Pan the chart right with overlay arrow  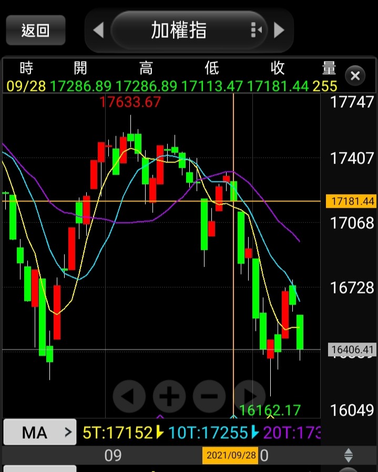[x=250, y=396]
